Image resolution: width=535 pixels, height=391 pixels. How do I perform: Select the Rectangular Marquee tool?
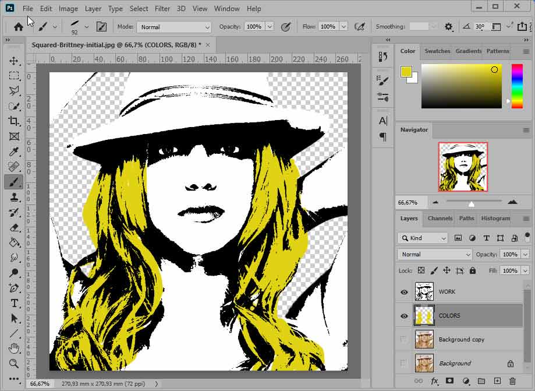click(13, 76)
